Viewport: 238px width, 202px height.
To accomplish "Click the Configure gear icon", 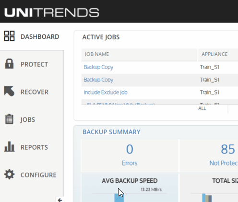I will [x=9, y=174].
